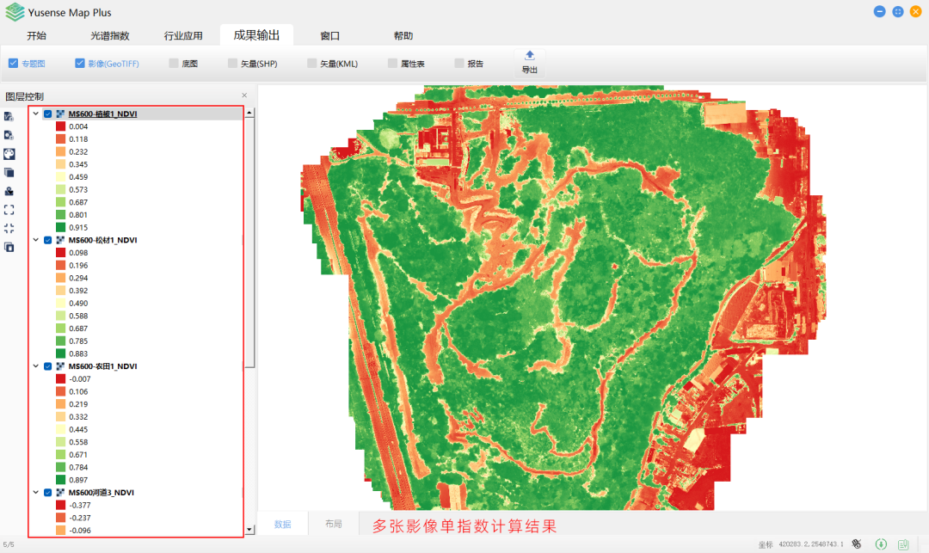Click the expand all brackets icon

[9, 209]
